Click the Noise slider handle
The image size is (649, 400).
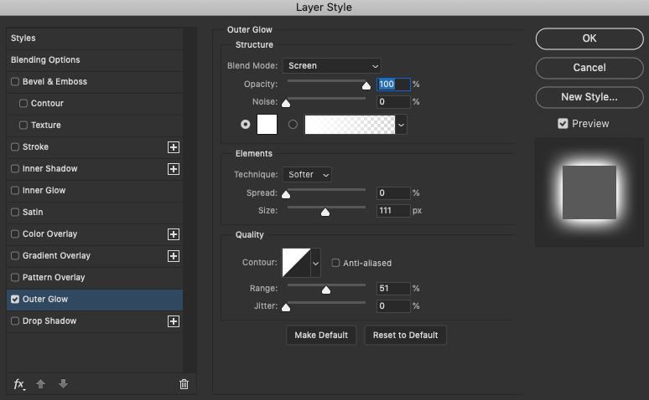[286, 103]
